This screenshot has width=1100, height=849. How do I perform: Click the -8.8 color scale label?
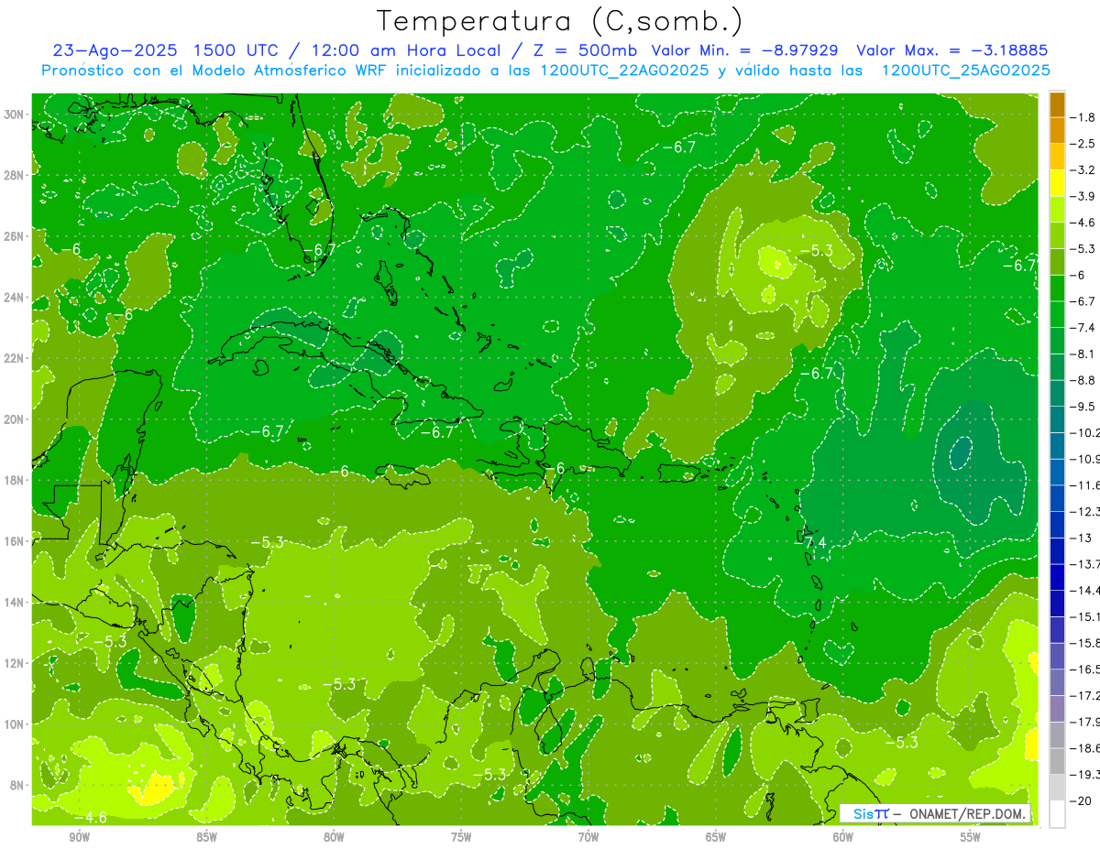coord(1084,380)
